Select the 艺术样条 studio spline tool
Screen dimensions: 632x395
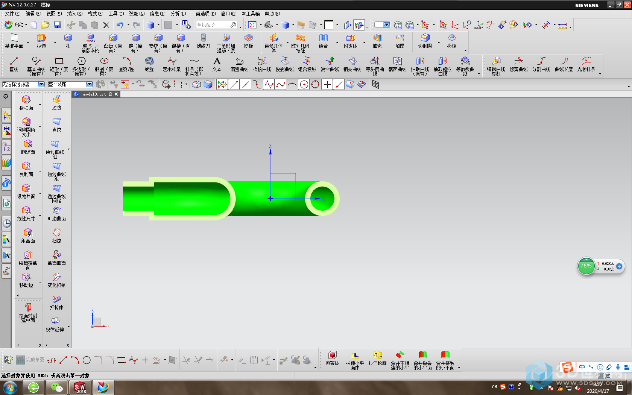172,64
